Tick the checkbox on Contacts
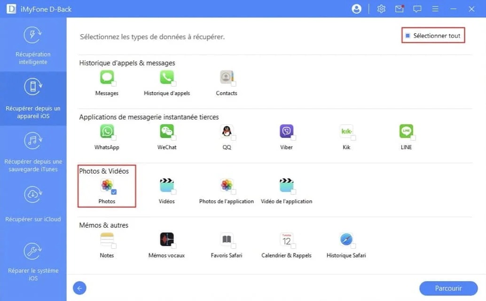 234,84
